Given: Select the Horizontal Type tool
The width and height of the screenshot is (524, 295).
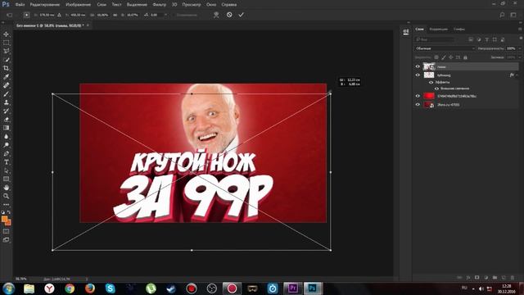Looking at the screenshot, I should [x=6, y=162].
